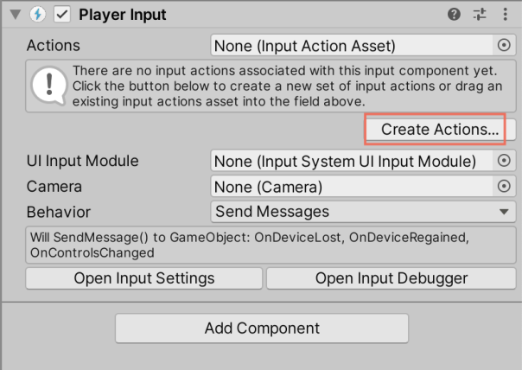Disable the Player Input component checkbox
This screenshot has height=370, width=522.
(61, 15)
